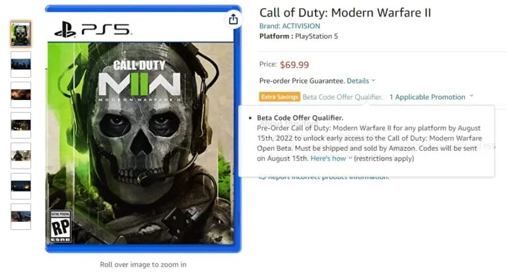Select the seventh product thumbnail

(x=20, y=217)
